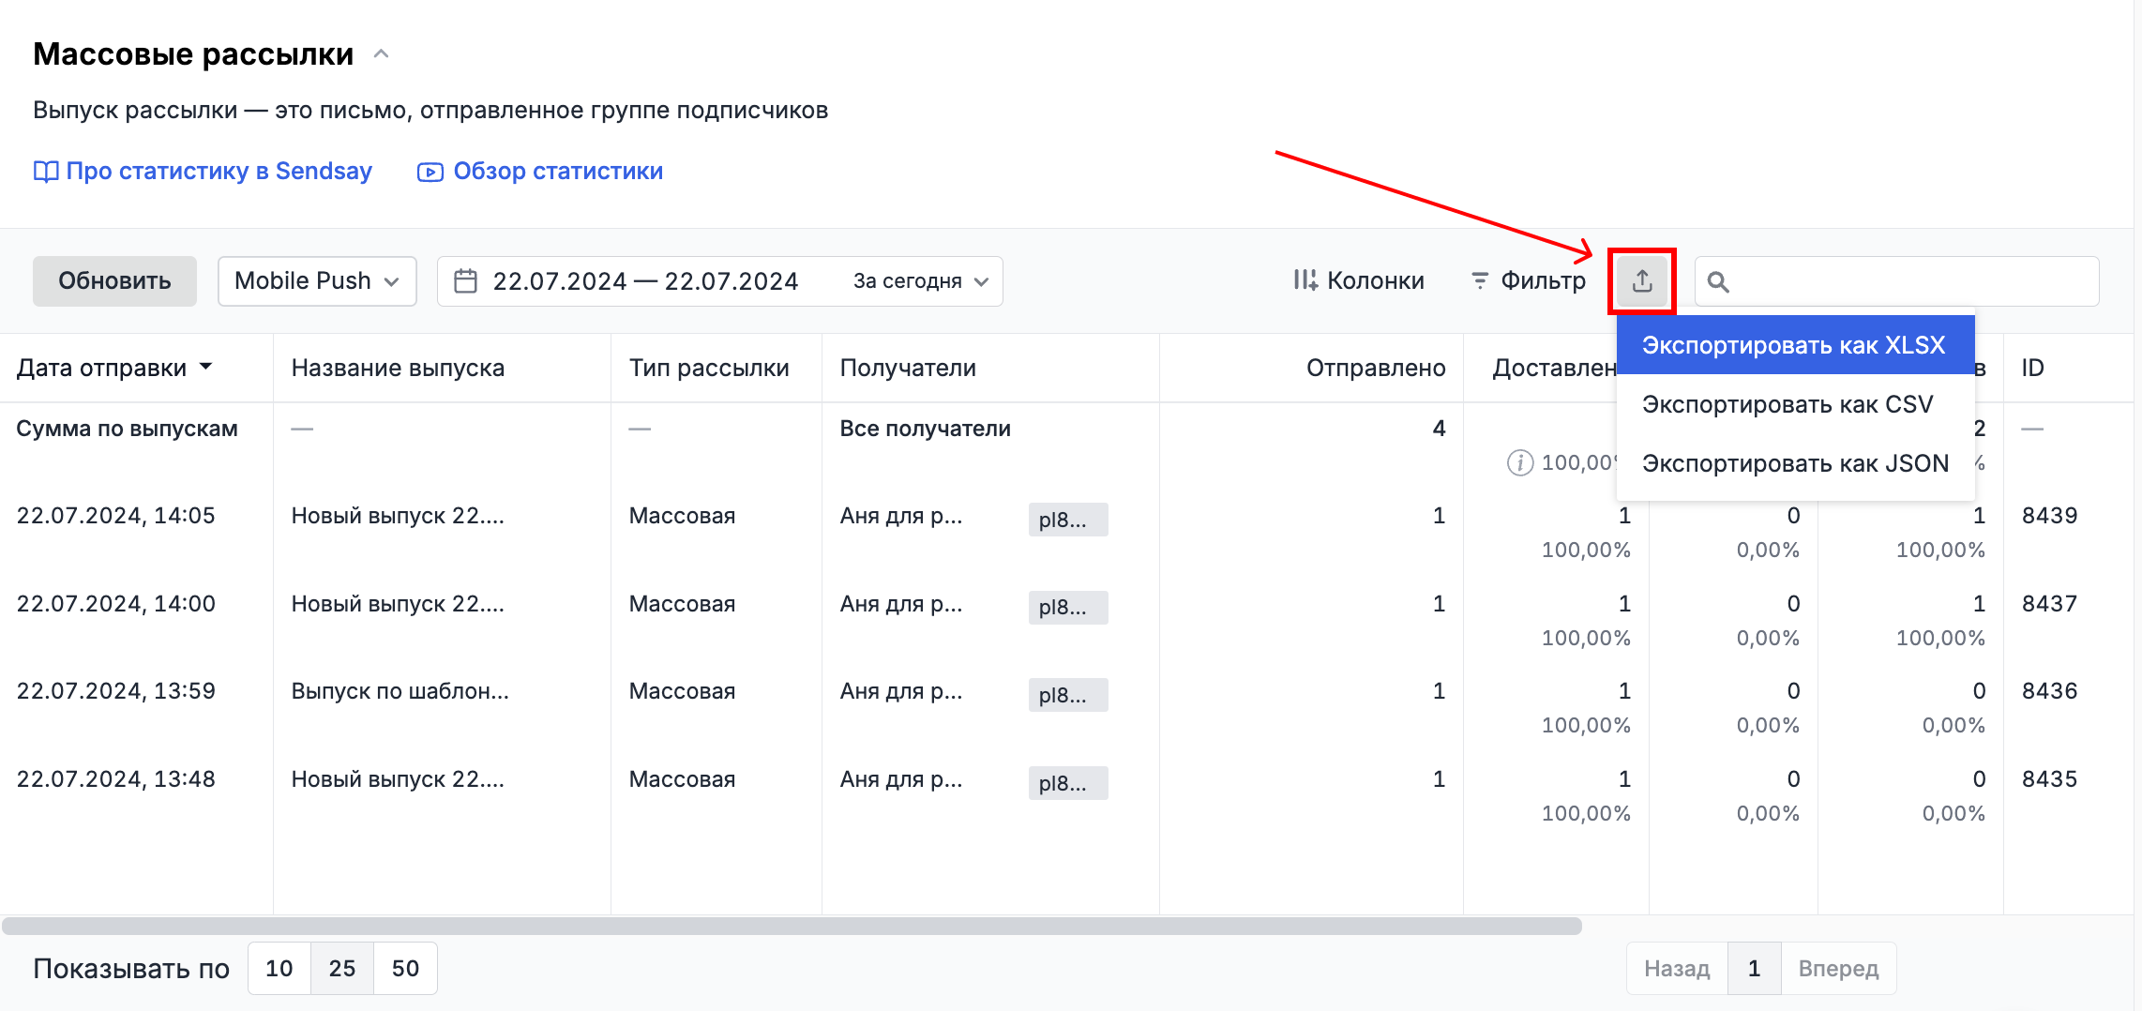This screenshot has width=2142, height=1011.
Task: Expand the За сегодня period dropdown
Action: 919,281
